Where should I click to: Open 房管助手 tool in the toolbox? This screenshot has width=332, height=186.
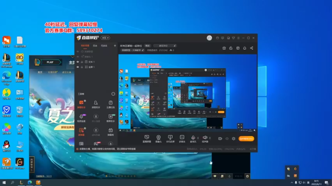(x=96, y=105)
